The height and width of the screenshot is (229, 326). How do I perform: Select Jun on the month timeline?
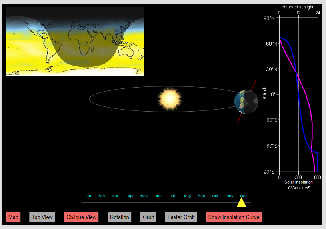[x=158, y=196]
